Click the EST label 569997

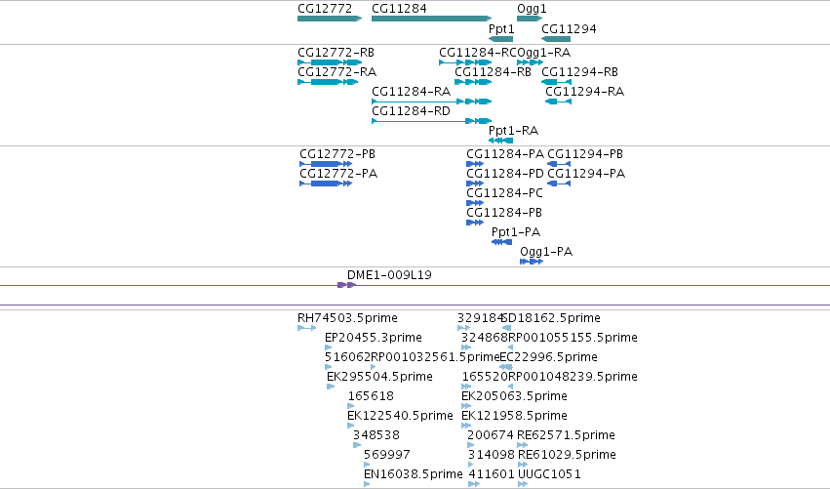[387, 456]
